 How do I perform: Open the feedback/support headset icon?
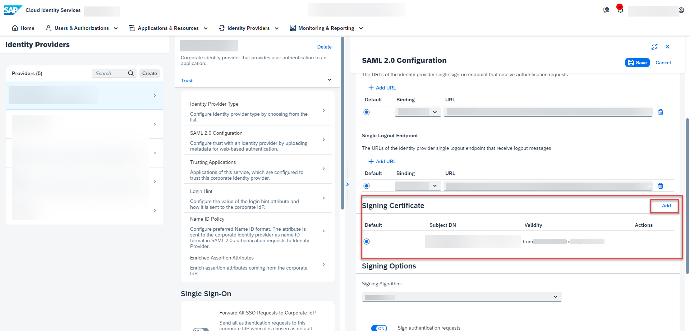(606, 10)
